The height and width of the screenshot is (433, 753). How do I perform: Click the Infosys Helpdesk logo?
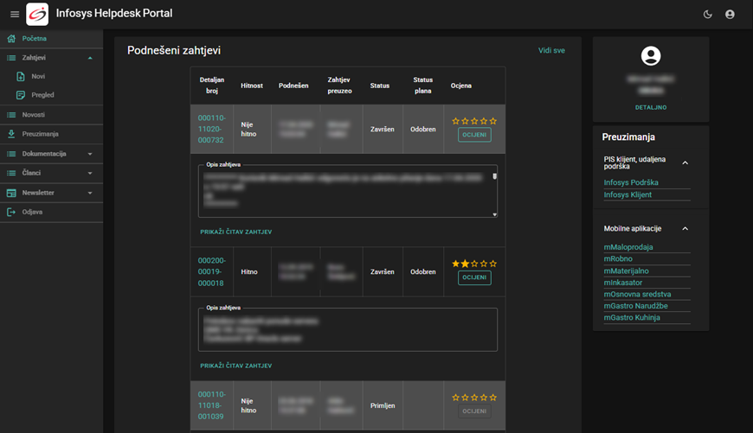point(37,14)
